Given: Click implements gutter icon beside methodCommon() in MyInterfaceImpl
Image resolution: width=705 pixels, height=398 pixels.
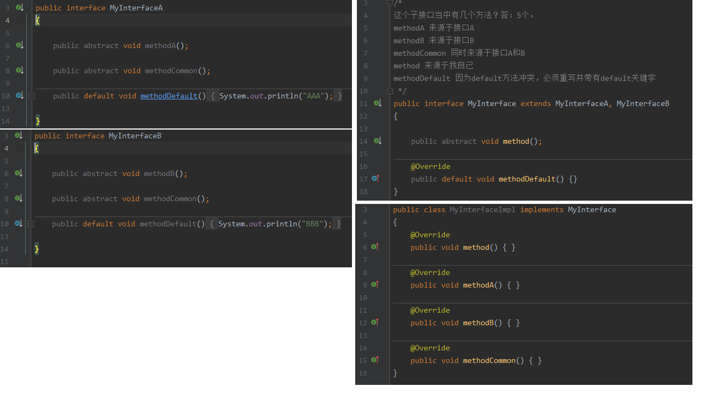Looking at the screenshot, I should pos(375,360).
